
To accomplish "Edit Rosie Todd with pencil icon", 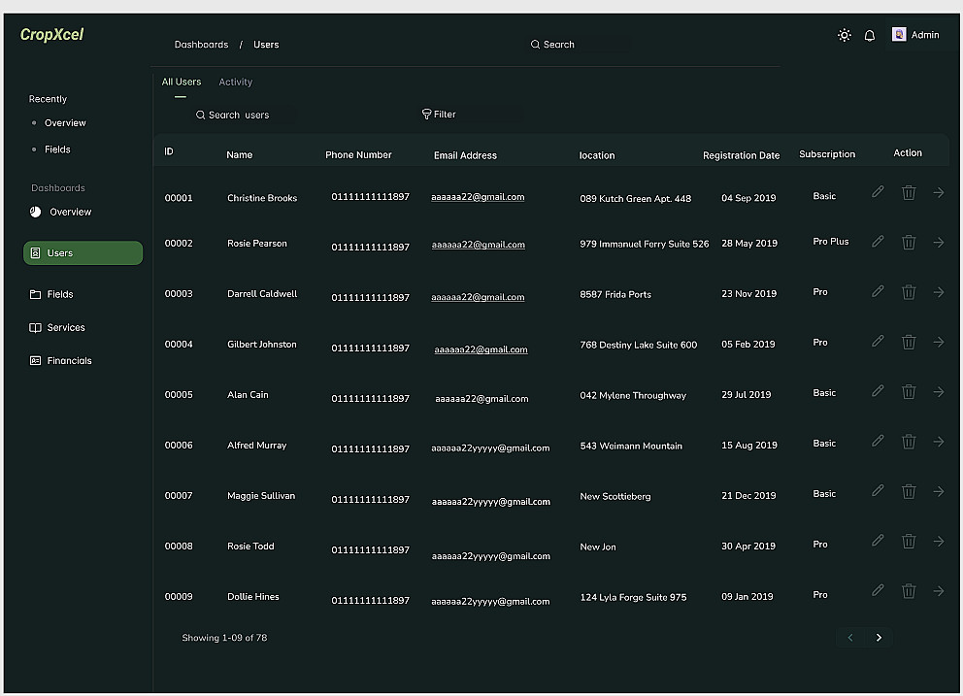I will (x=878, y=540).
